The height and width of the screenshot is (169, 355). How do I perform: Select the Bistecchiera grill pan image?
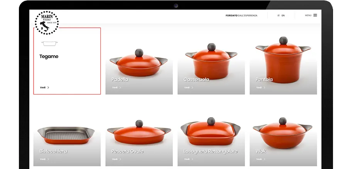(66, 135)
